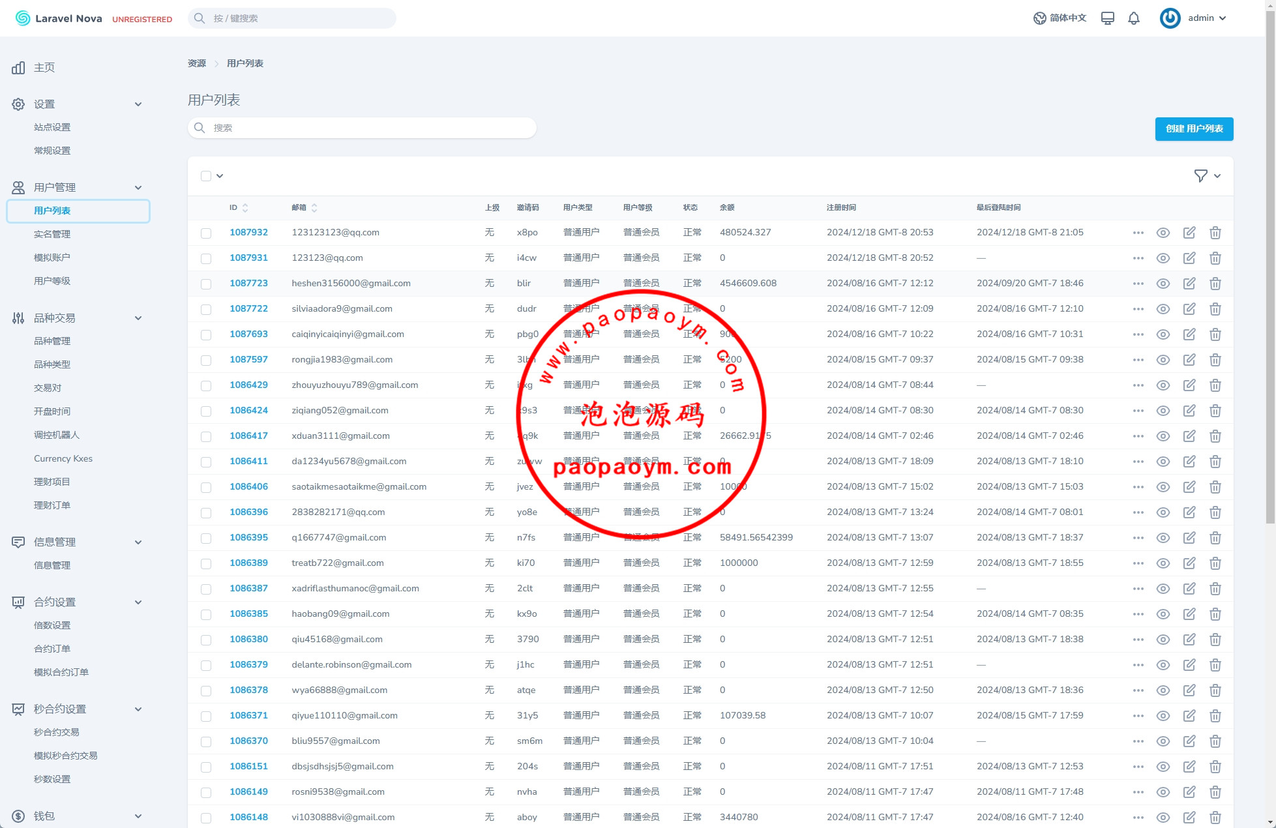Open Currency Kxes in sidebar
The width and height of the screenshot is (1276, 828).
(63, 459)
